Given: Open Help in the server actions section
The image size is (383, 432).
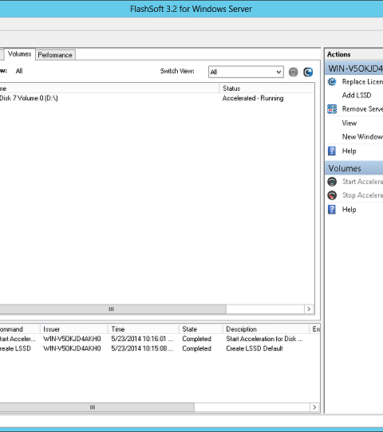Looking at the screenshot, I should [x=349, y=151].
